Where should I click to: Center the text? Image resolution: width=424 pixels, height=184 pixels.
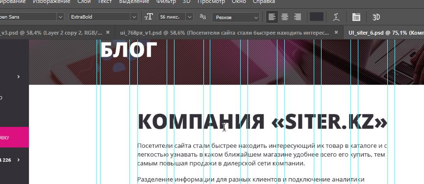(x=284, y=17)
